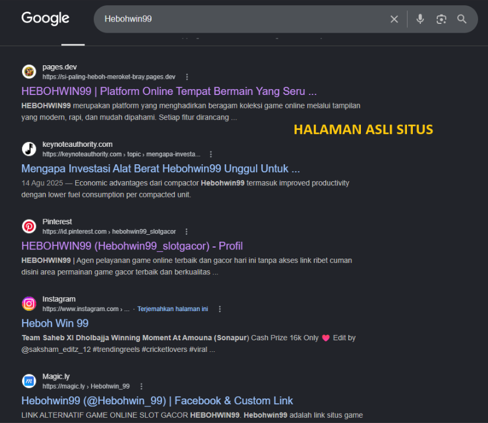This screenshot has width=488, height=423.
Task: Open HEBOHWIN99 (Hebohwin99_slotgacor) - Profil result
Action: click(x=132, y=246)
